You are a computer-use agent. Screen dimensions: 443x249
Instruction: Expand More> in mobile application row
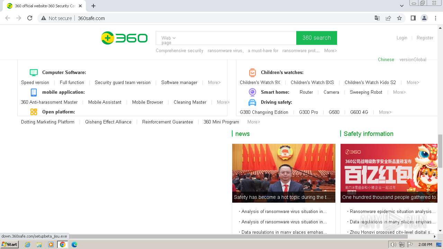click(x=223, y=102)
